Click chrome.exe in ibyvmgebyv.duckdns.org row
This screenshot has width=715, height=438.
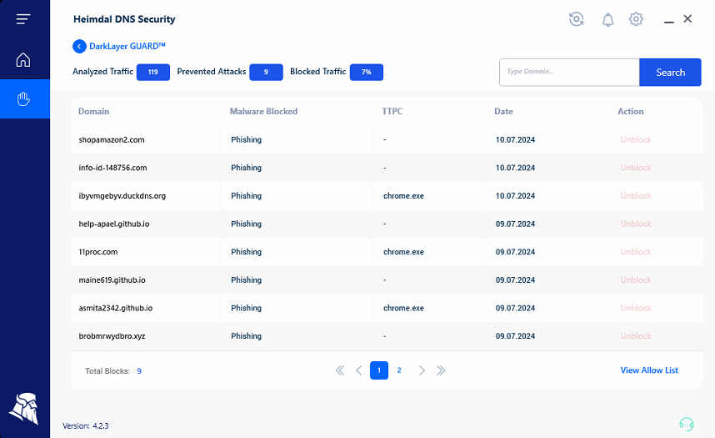[x=403, y=196]
